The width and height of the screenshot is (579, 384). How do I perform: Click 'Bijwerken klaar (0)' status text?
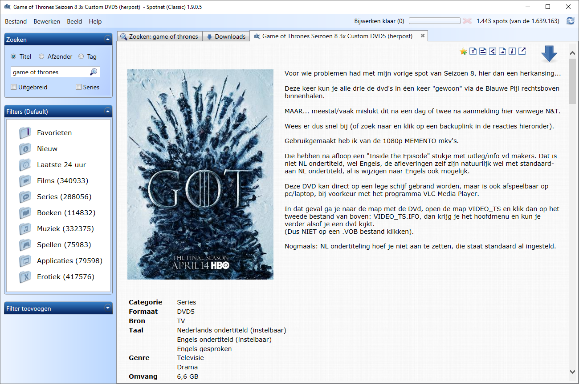coord(379,21)
